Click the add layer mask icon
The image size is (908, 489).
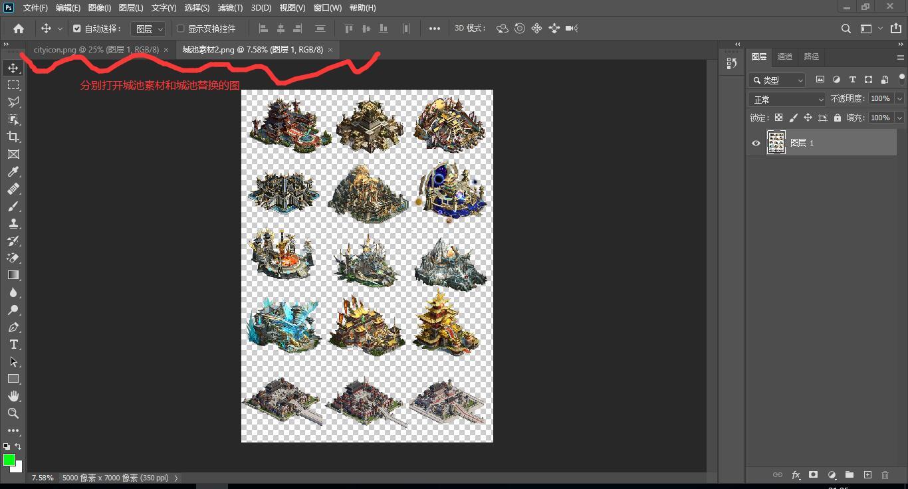coord(813,475)
